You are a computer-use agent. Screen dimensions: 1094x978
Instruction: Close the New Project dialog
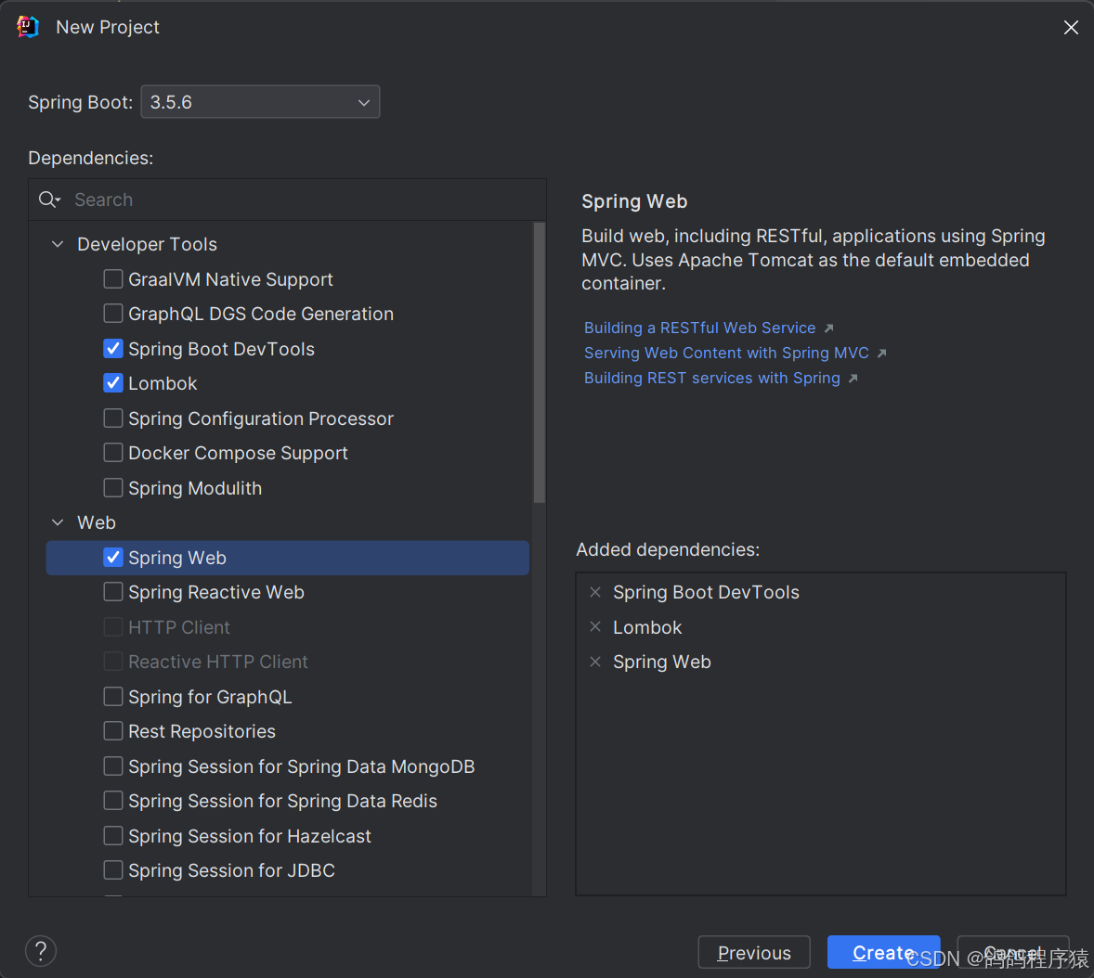(x=1070, y=27)
